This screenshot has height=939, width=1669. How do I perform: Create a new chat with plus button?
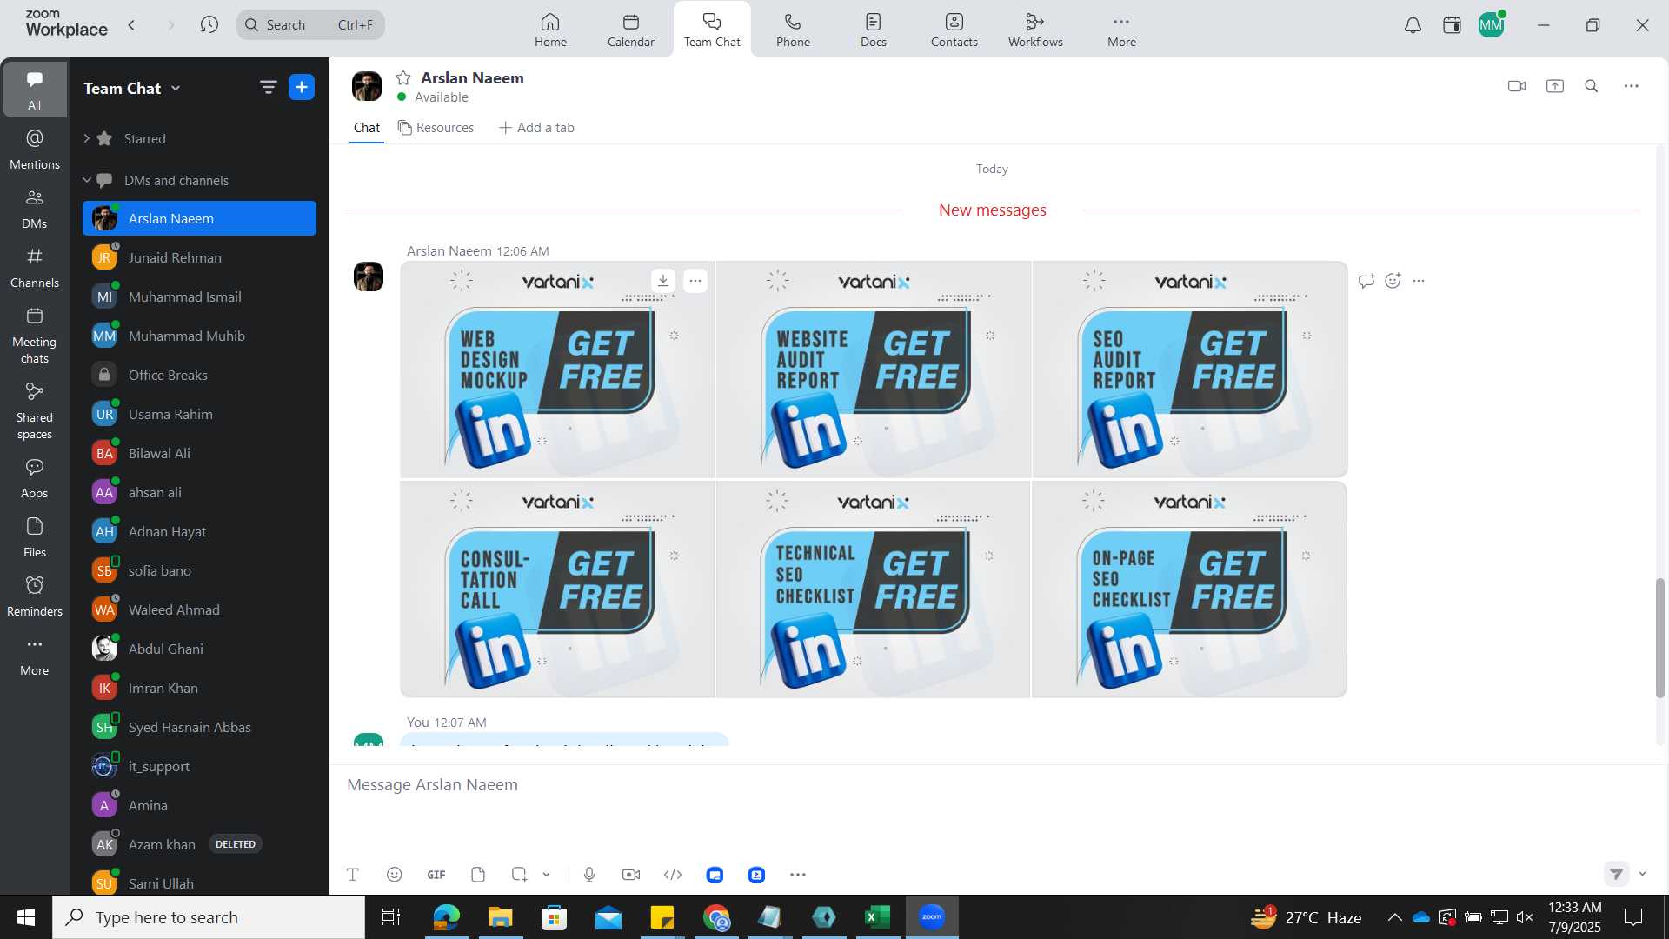point(302,87)
